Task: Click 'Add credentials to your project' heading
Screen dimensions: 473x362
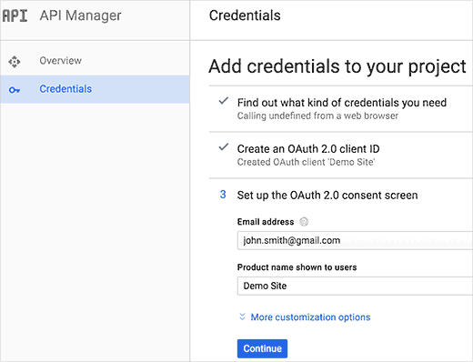Action: (337, 66)
